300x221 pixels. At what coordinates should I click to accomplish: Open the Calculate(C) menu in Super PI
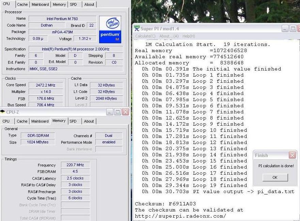coord(145,36)
